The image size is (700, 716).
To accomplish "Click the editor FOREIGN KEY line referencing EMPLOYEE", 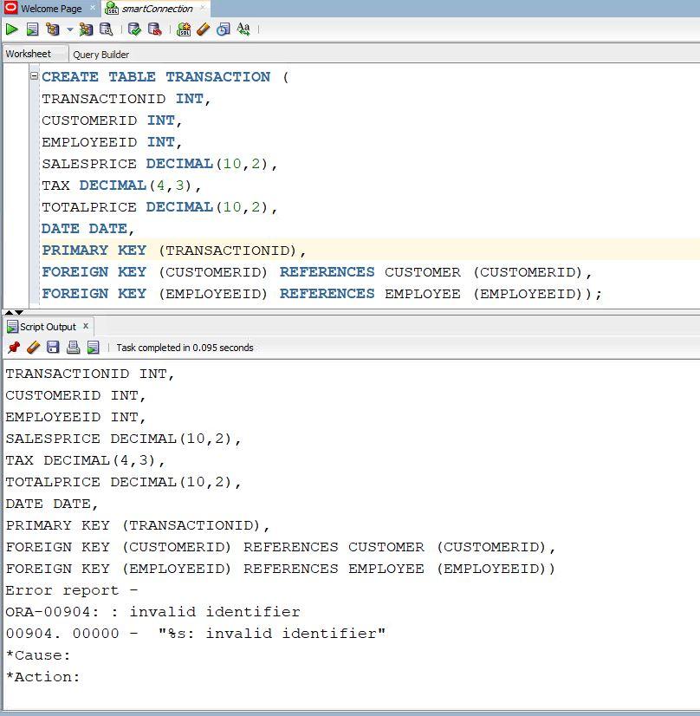I will pyautogui.click(x=322, y=294).
